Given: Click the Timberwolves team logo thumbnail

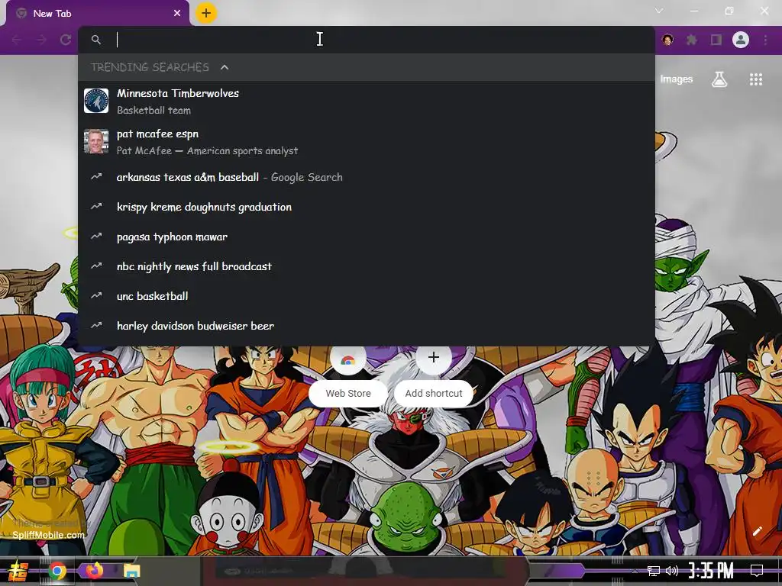Looking at the screenshot, I should click(x=96, y=101).
